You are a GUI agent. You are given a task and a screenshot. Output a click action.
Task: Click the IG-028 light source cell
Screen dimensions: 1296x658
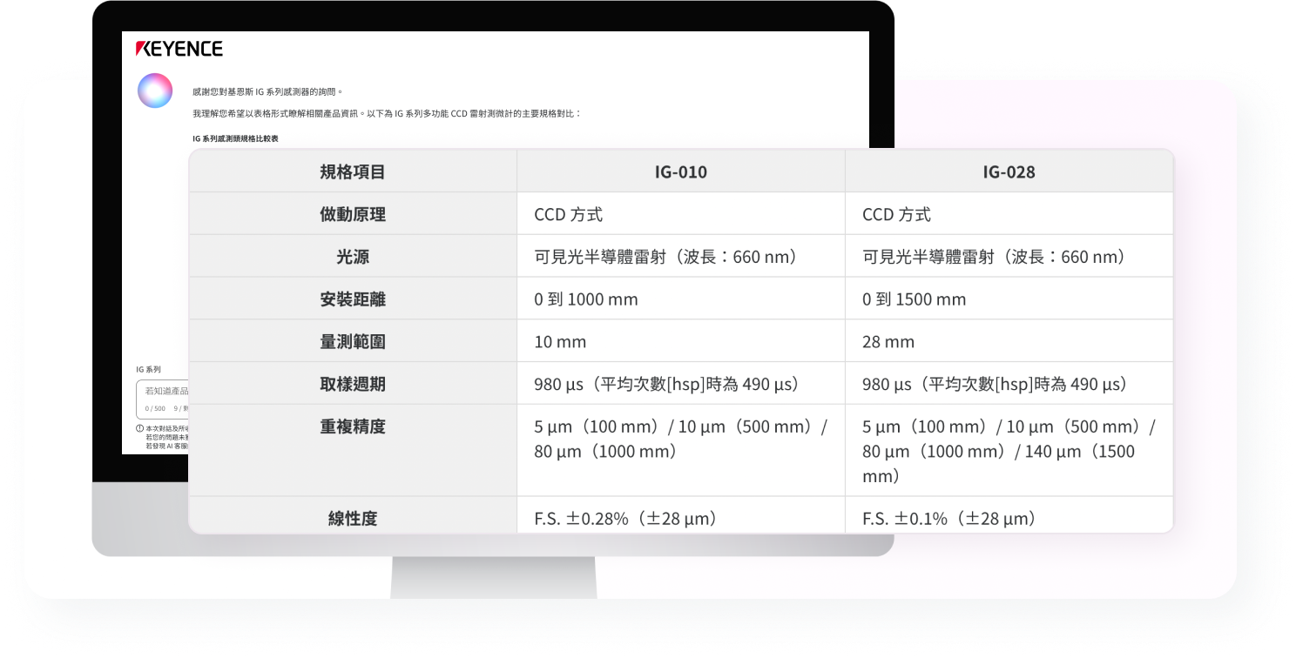click(1009, 257)
